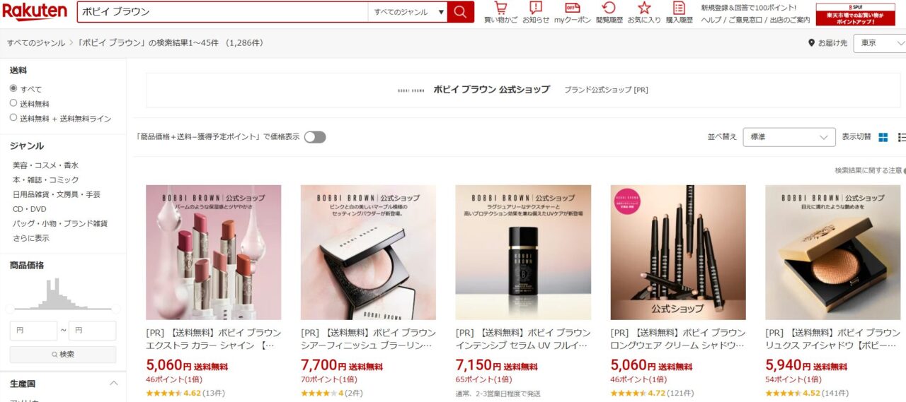Viewport: 906px width, 402px height.
Task: View browsing history (閲覧履歴) icon
Action: coord(609,13)
